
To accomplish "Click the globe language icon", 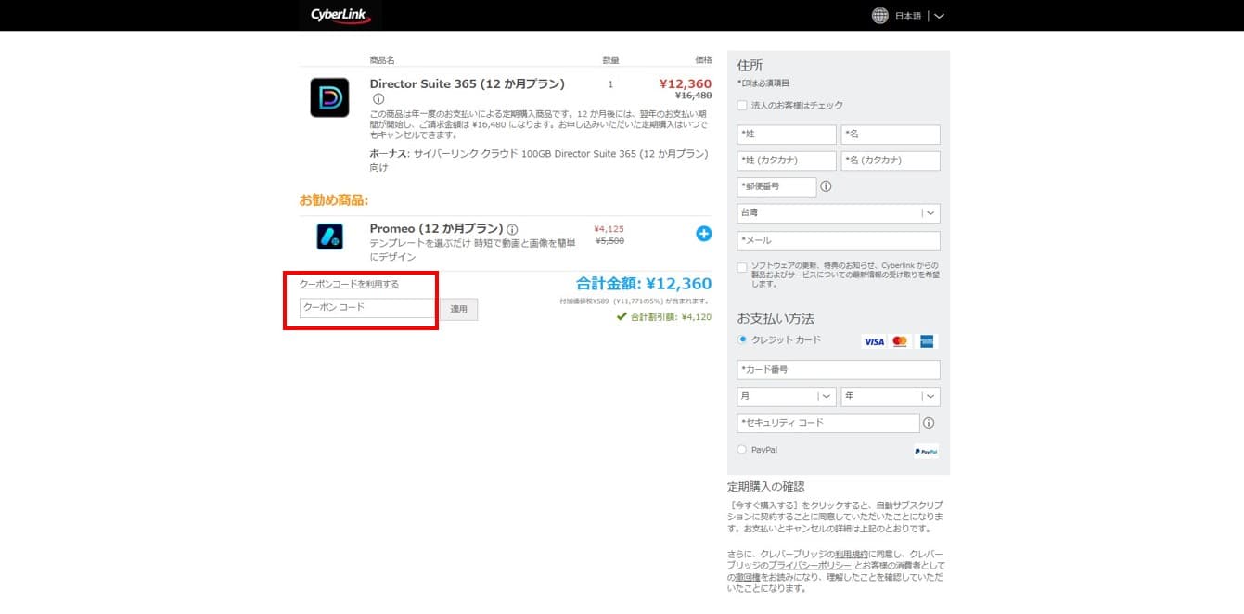I will coord(880,16).
